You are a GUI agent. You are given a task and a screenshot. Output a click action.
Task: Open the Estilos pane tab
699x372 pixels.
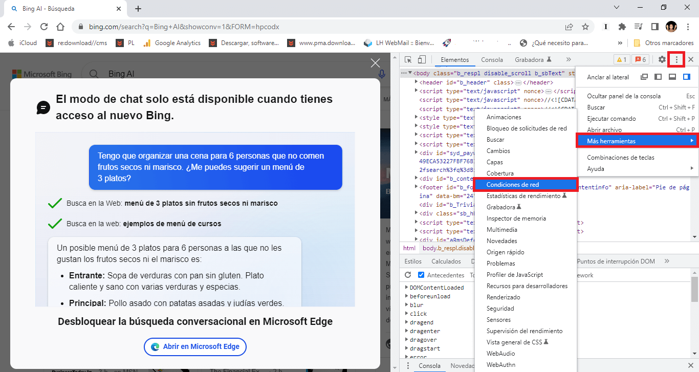tap(413, 261)
